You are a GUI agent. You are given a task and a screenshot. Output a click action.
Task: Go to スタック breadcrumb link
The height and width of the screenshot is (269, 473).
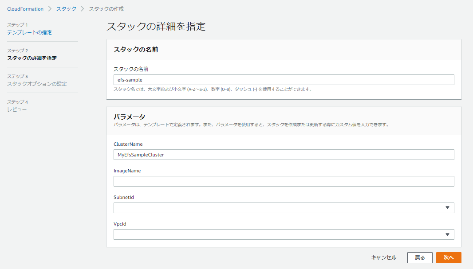(x=66, y=9)
